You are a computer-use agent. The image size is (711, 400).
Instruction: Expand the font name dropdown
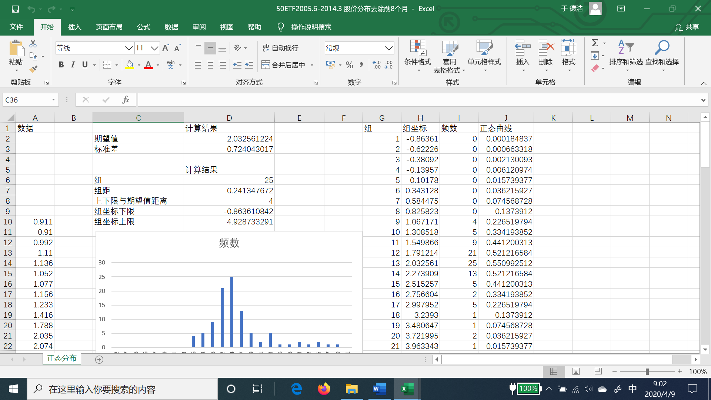point(128,48)
